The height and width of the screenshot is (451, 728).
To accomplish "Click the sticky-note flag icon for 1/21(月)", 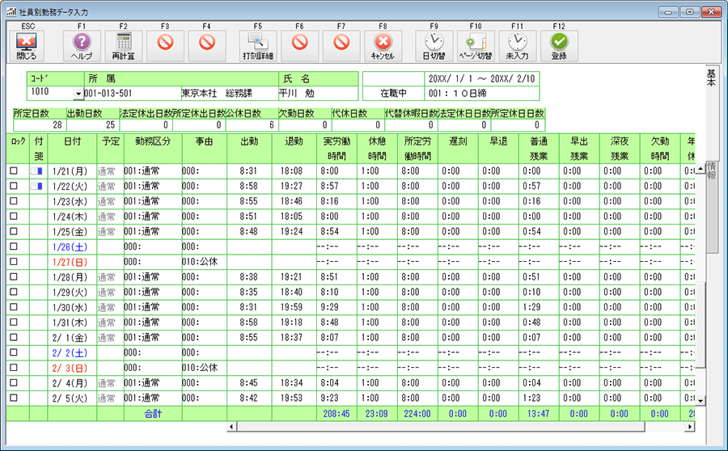I will click(x=37, y=171).
